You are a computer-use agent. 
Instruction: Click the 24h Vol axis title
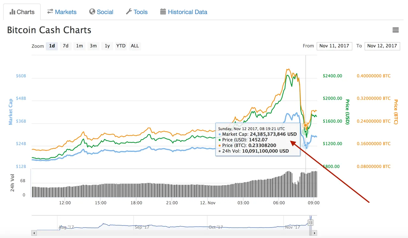[12, 183]
